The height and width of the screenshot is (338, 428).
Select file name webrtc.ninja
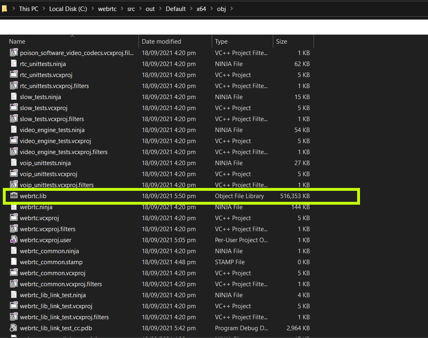tap(36, 207)
